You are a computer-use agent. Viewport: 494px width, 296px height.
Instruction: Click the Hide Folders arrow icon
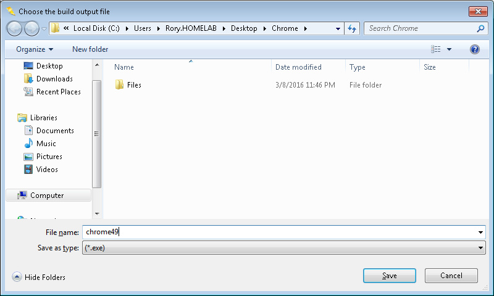click(x=17, y=277)
